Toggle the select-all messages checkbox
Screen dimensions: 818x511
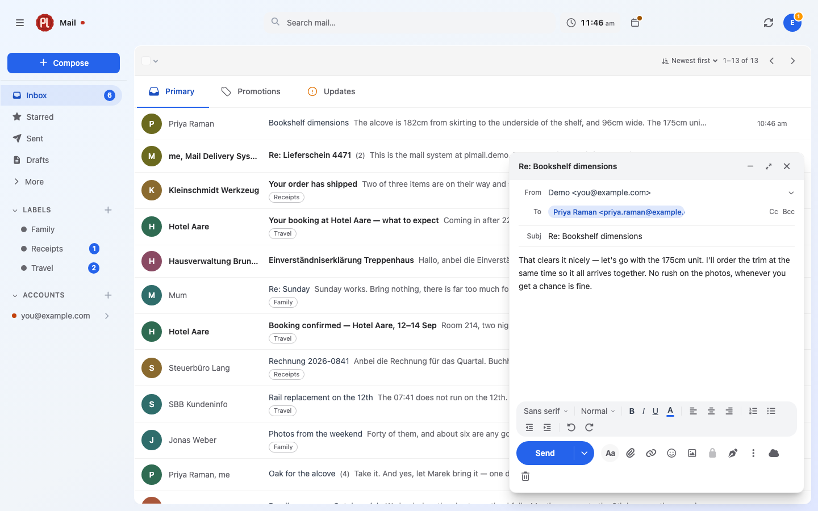point(146,61)
